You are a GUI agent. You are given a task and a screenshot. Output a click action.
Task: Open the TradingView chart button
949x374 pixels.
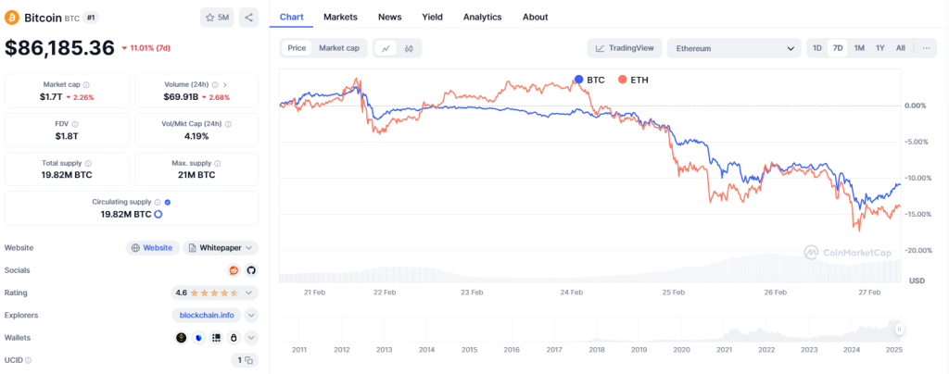(x=625, y=48)
